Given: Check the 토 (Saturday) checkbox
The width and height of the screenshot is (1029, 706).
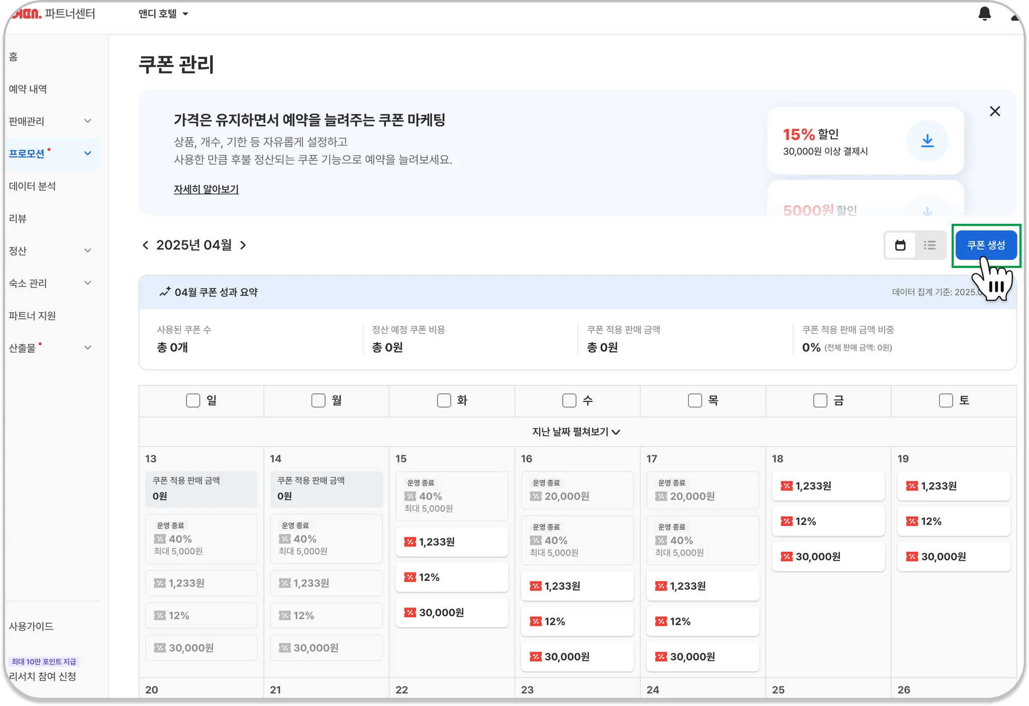Looking at the screenshot, I should (946, 400).
